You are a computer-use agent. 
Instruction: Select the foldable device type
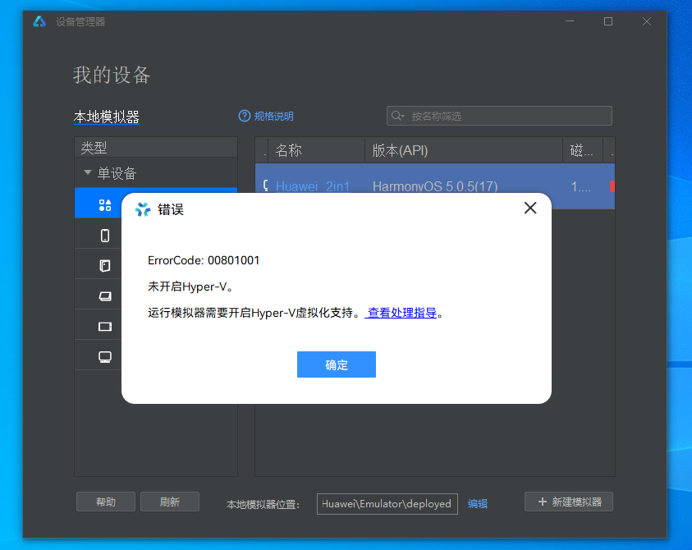point(105,265)
